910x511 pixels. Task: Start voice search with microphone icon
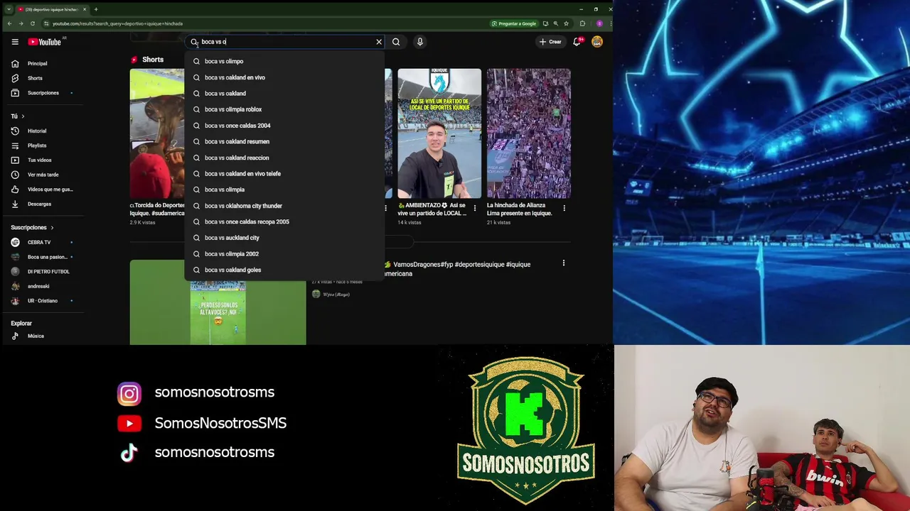(420, 42)
